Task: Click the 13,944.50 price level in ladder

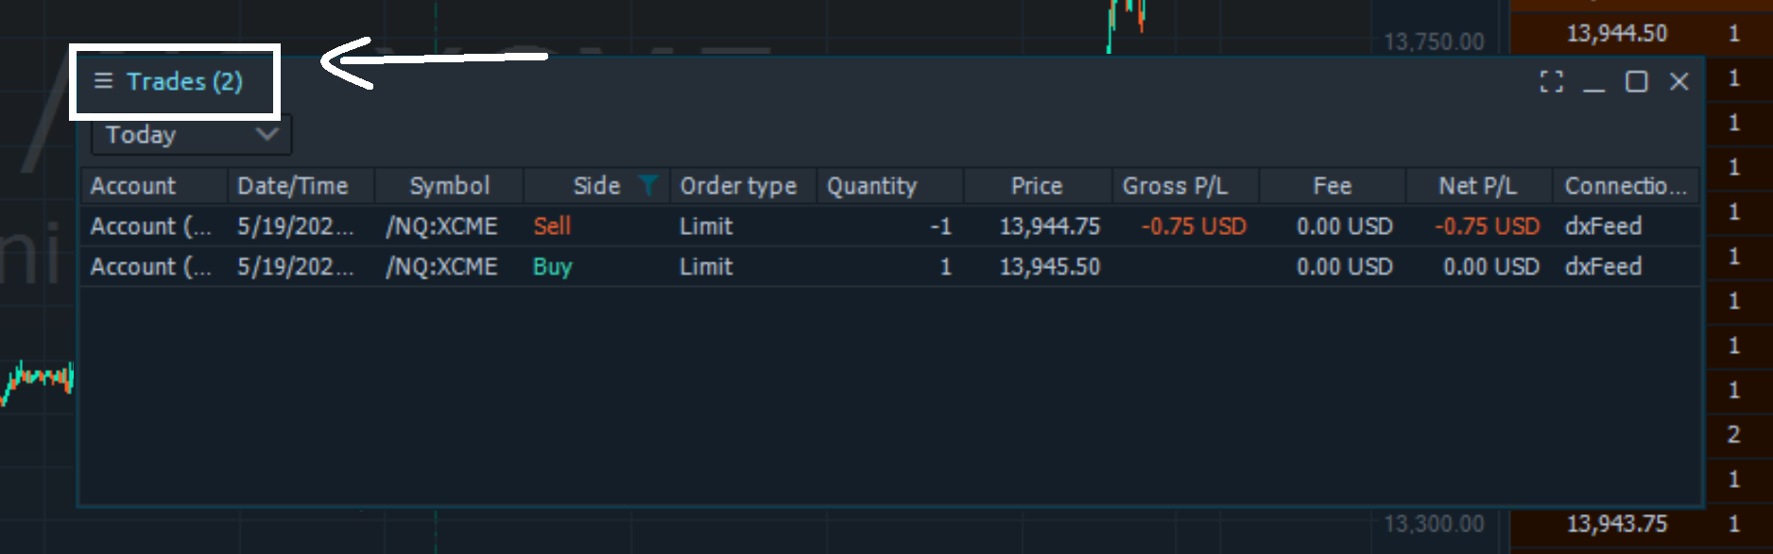Action: pyautogui.click(x=1616, y=34)
